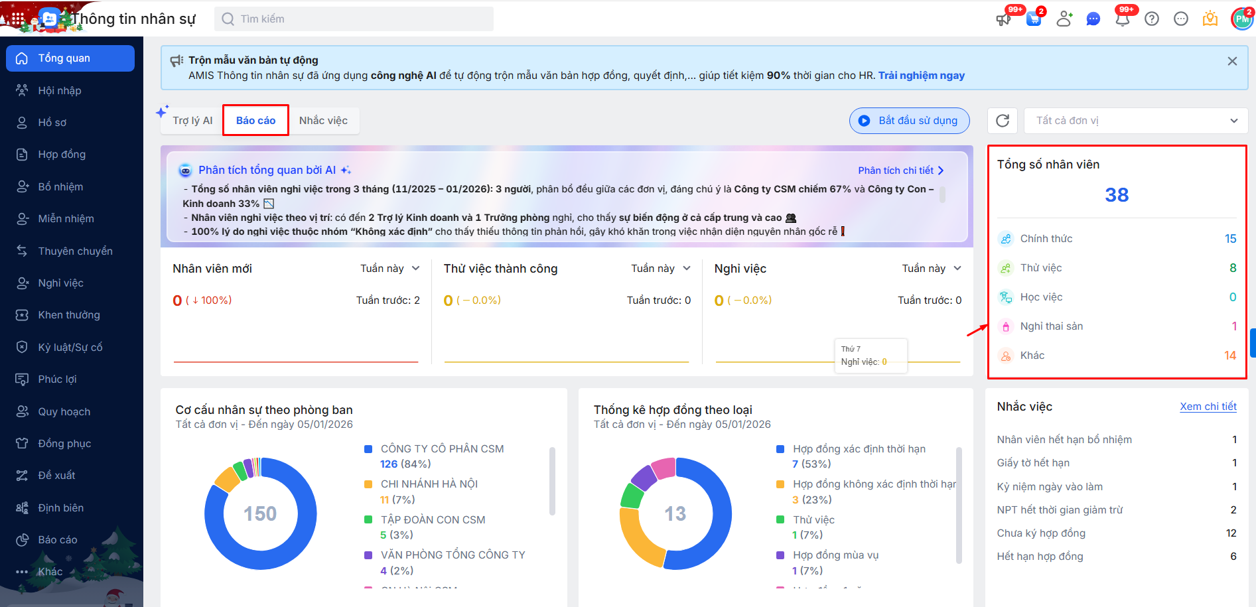Viewport: 1256px width, 607px height.
Task: Expand Phân tích chi tiết chevron
Action: (x=941, y=170)
